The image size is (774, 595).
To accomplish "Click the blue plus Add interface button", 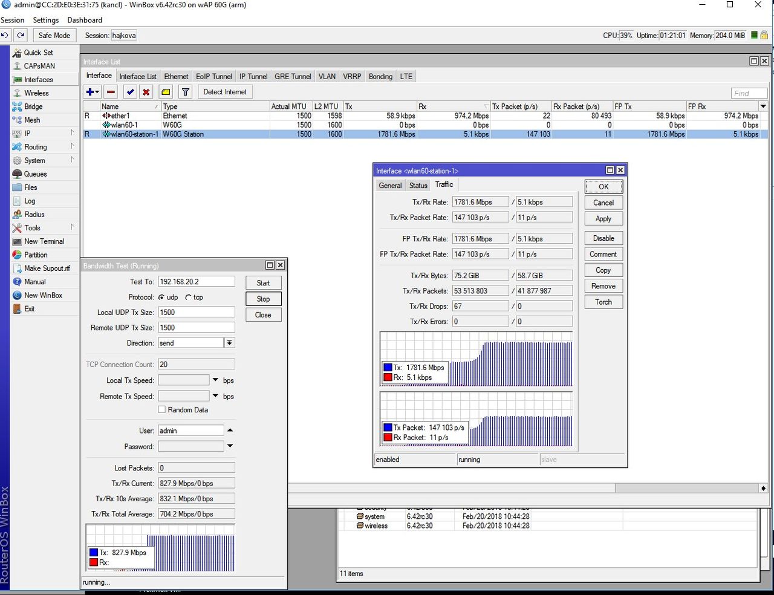I will coord(92,92).
